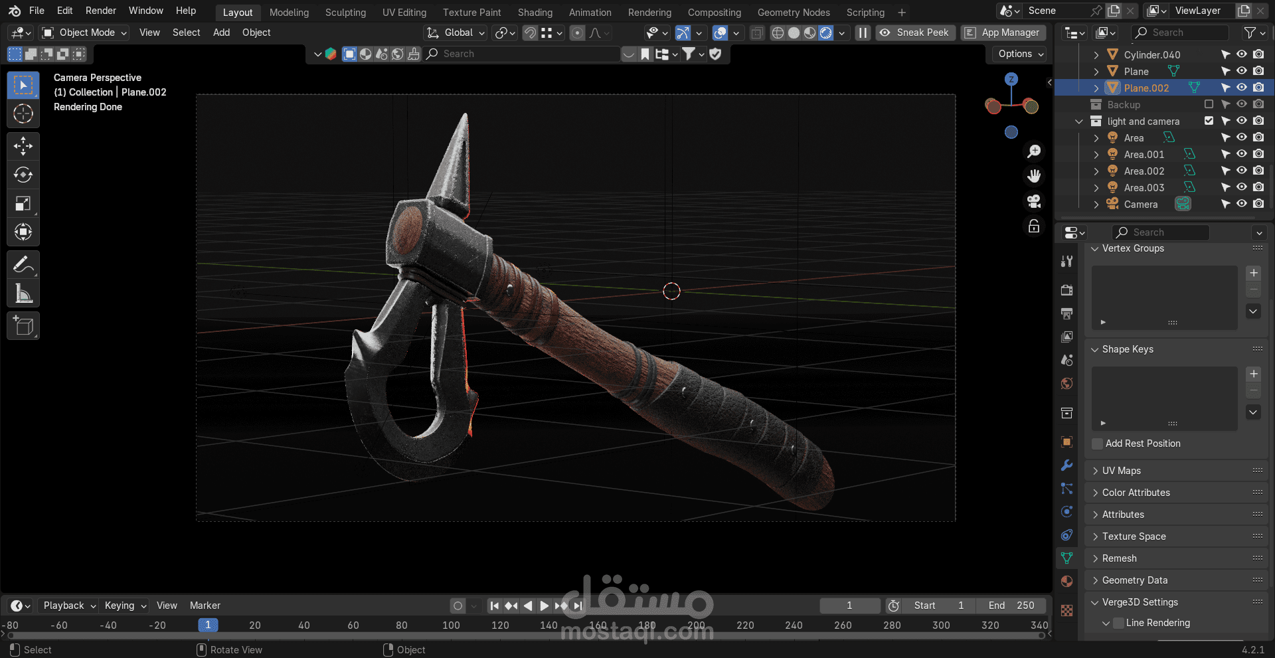
Task: Click the Select Box tool
Action: point(23,85)
